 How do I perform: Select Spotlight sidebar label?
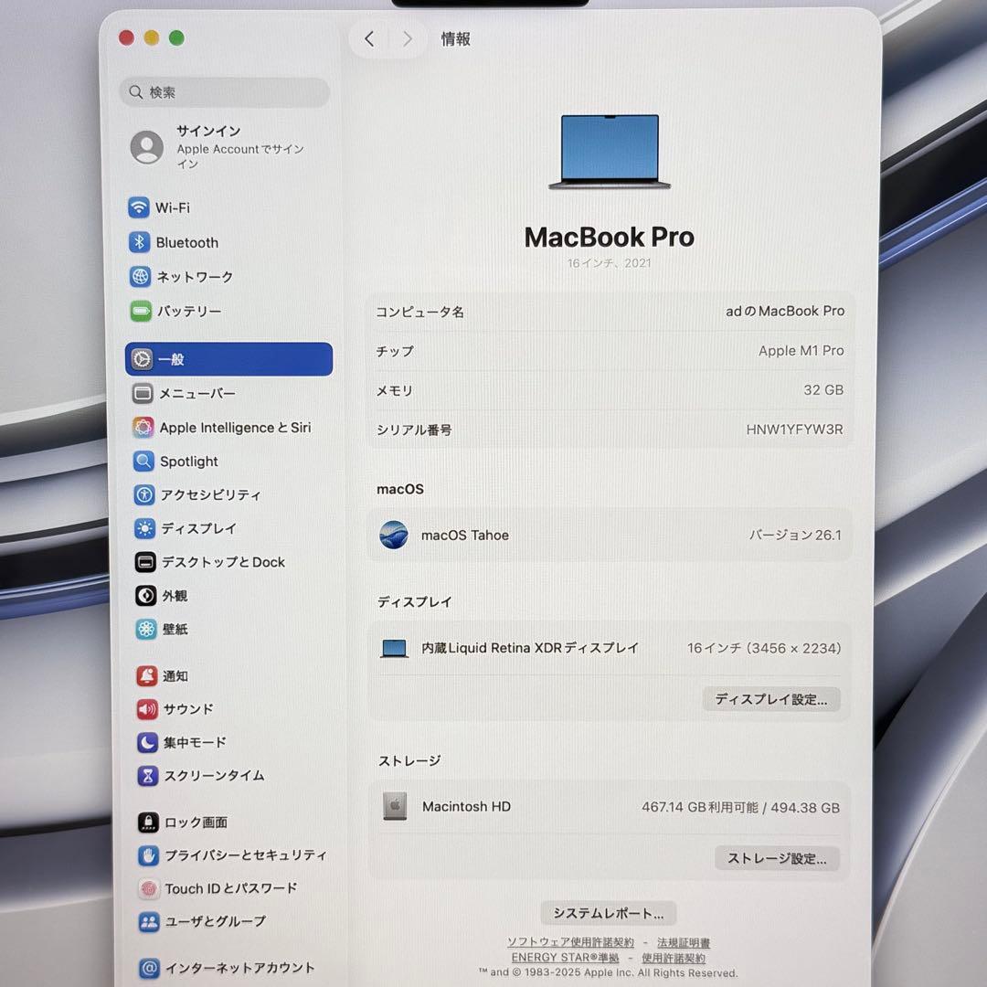tap(189, 462)
